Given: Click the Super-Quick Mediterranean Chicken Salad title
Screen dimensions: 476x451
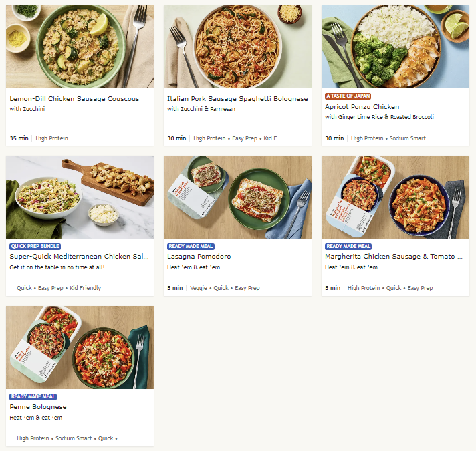Looking at the screenshot, I should (x=80, y=257).
